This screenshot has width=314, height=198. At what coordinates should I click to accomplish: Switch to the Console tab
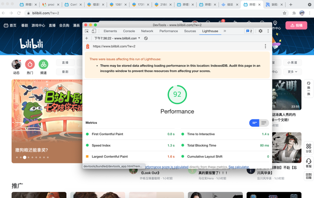[x=129, y=31]
